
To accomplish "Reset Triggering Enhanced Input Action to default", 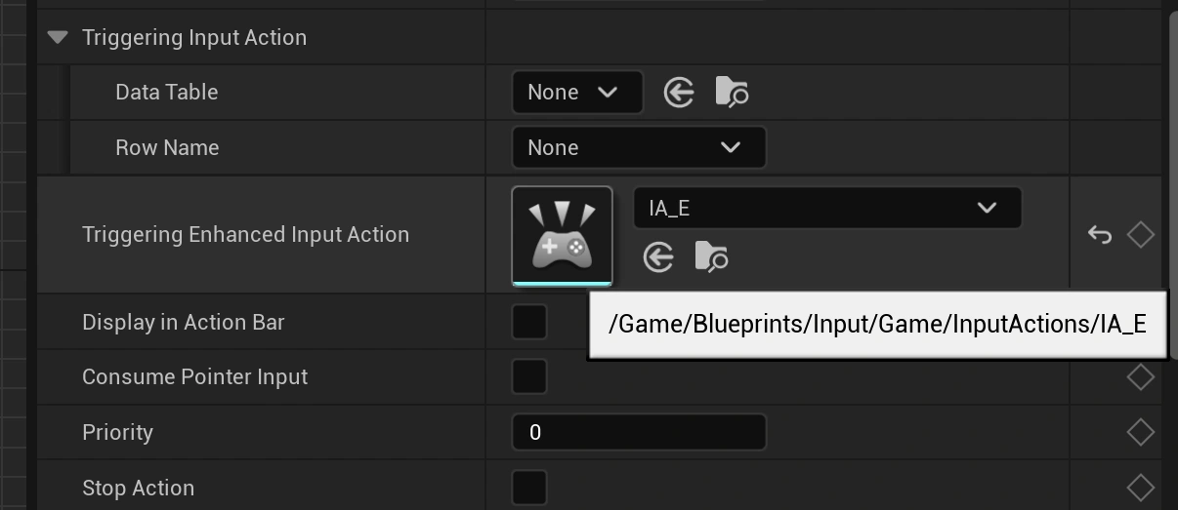I will [x=1100, y=235].
